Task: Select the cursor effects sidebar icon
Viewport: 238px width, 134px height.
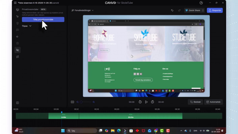Action: point(18,16)
